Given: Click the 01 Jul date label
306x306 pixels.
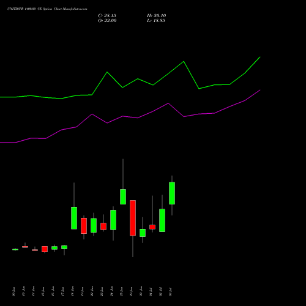Looking at the screenshot, I should coord(151,291).
